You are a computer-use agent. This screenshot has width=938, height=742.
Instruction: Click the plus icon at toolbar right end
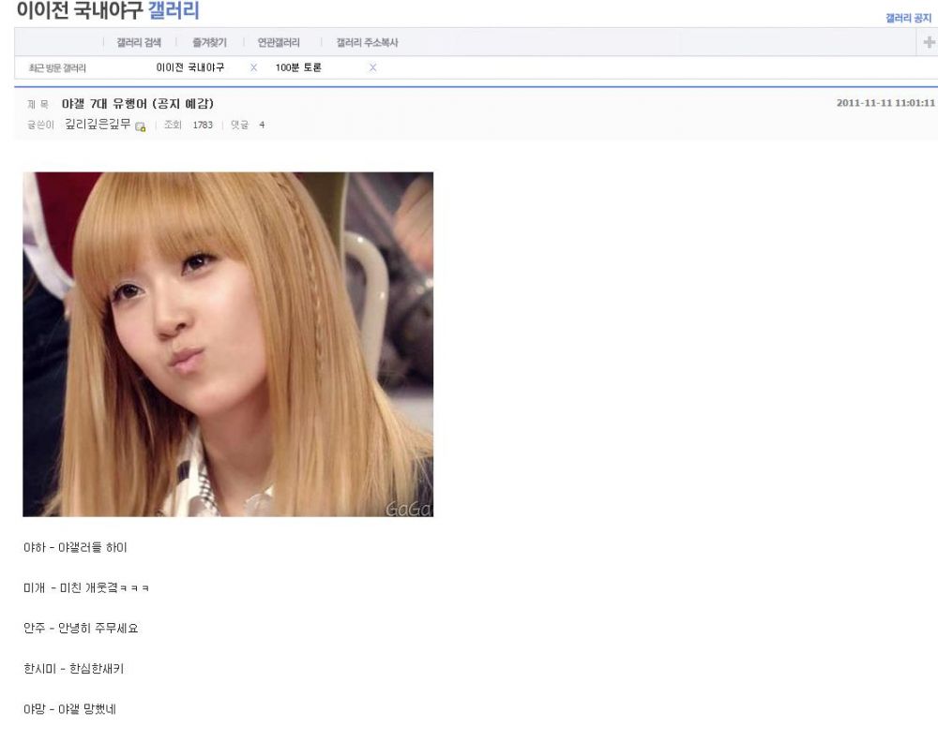929,42
